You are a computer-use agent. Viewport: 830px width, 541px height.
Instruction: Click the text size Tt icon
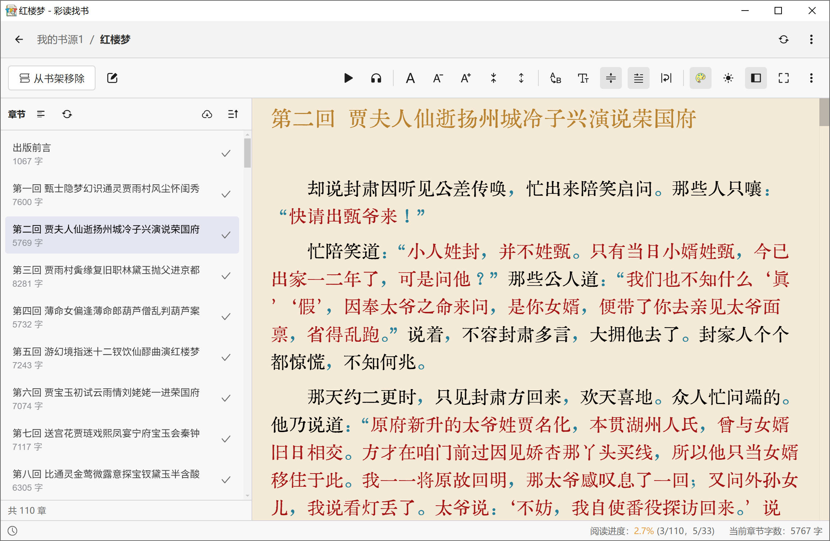click(583, 78)
